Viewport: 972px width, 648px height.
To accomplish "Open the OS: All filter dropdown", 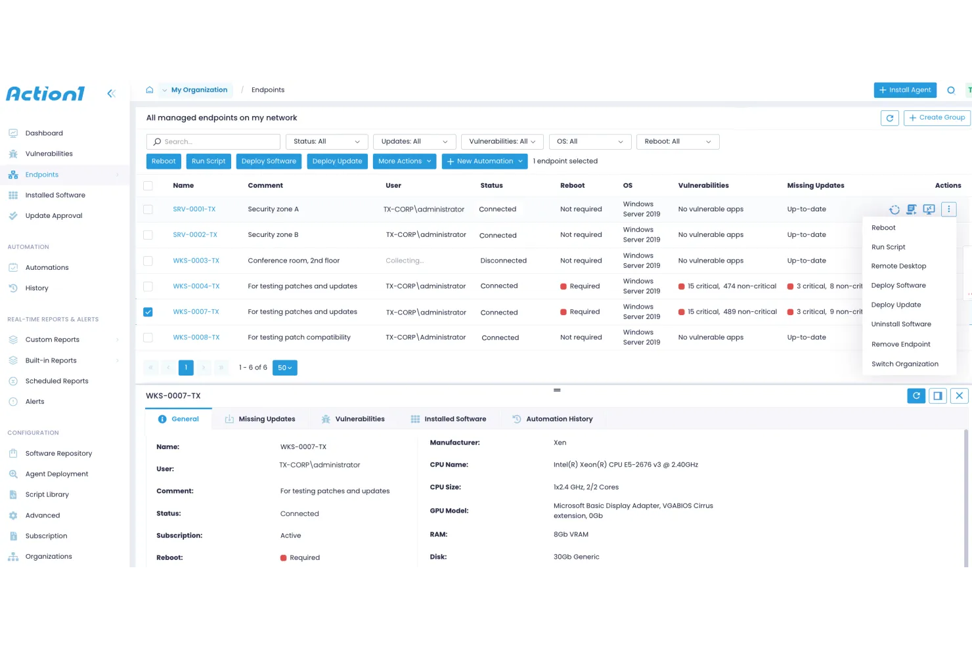I will tap(589, 141).
